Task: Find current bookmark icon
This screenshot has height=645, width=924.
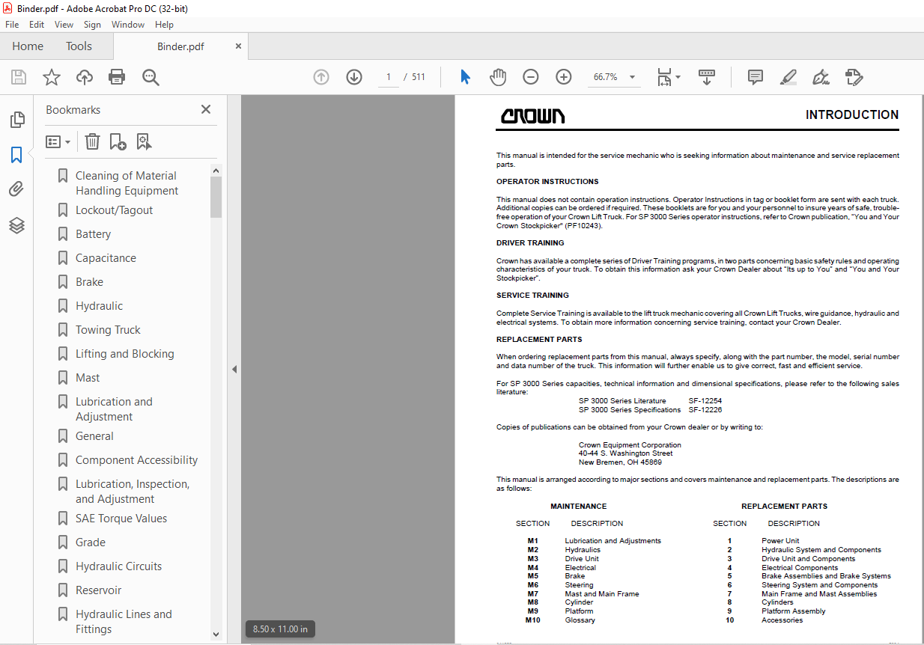Action: click(x=144, y=141)
